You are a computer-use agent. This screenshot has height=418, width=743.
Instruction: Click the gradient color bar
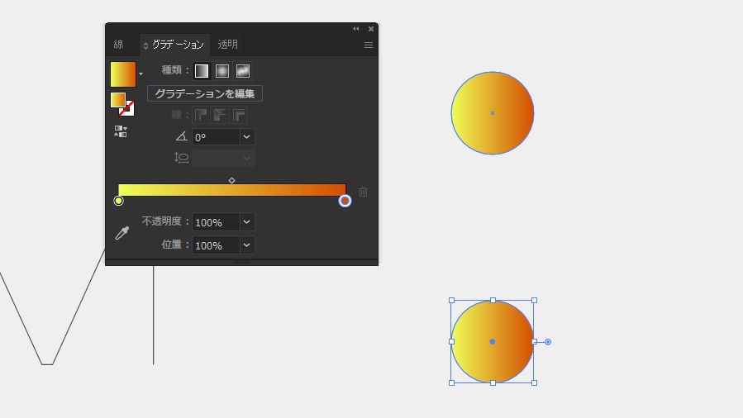231,190
